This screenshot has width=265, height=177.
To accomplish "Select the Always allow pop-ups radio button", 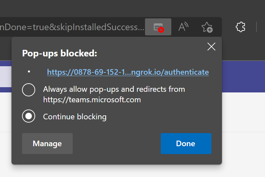I will (x=29, y=90).
